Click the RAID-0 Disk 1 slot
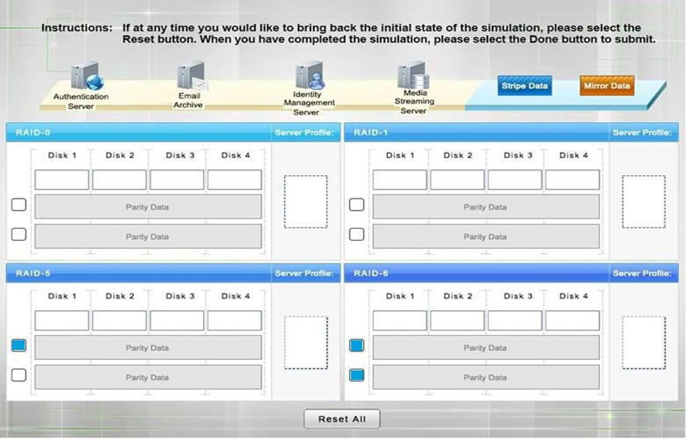 (x=61, y=180)
